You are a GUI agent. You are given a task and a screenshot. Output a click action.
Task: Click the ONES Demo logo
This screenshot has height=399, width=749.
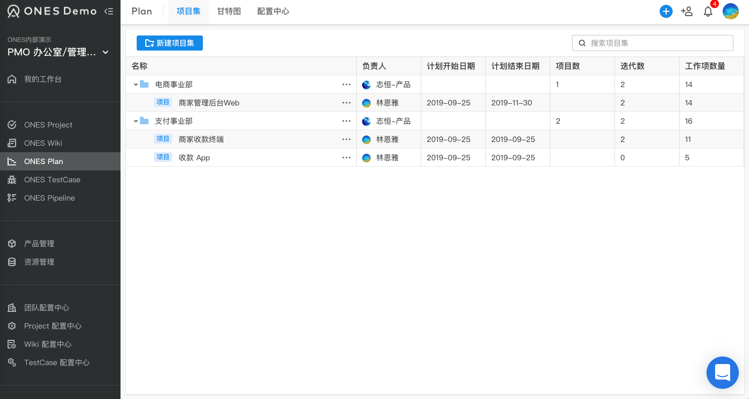[52, 11]
